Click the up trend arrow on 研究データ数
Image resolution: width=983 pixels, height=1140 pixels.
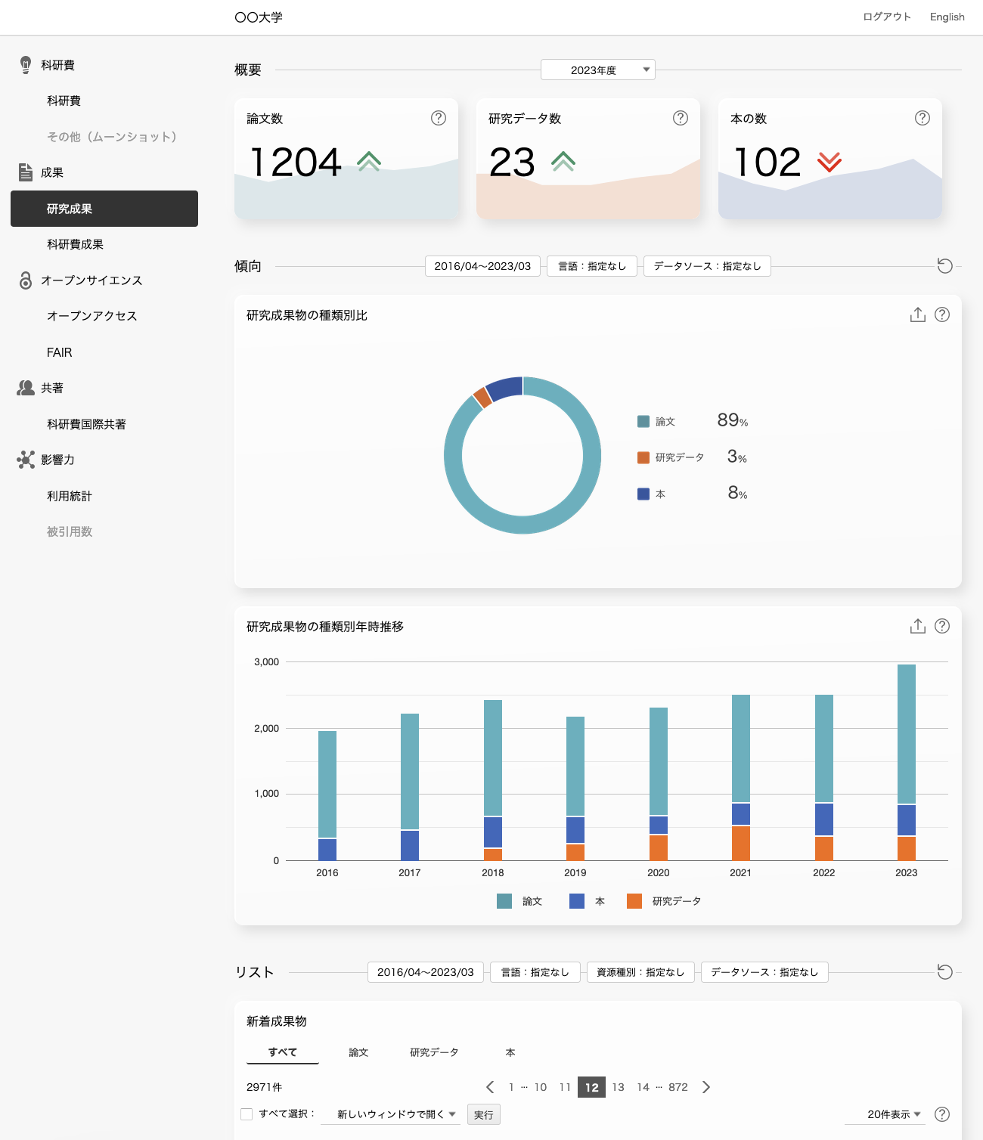[563, 161]
